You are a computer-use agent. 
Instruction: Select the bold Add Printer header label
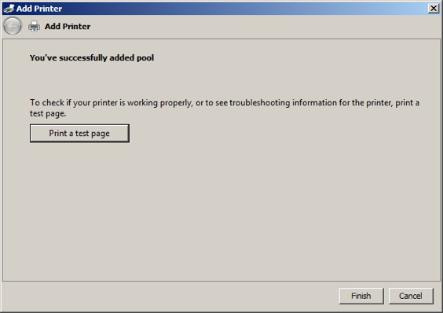pyautogui.click(x=68, y=26)
